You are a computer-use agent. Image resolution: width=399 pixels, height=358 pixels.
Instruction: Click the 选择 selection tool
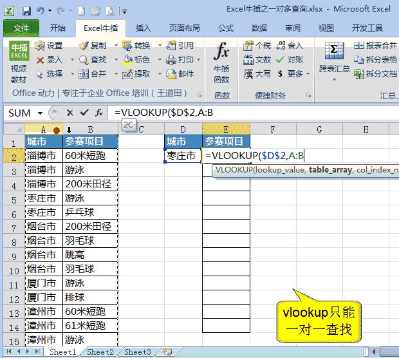pyautogui.click(x=50, y=74)
